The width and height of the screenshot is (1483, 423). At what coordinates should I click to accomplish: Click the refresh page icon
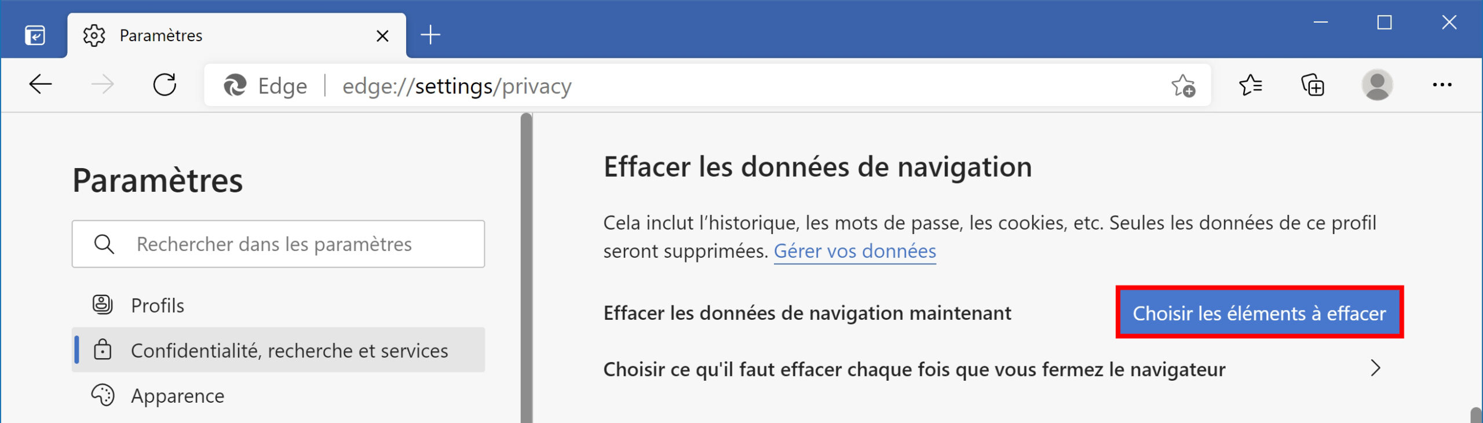(165, 85)
